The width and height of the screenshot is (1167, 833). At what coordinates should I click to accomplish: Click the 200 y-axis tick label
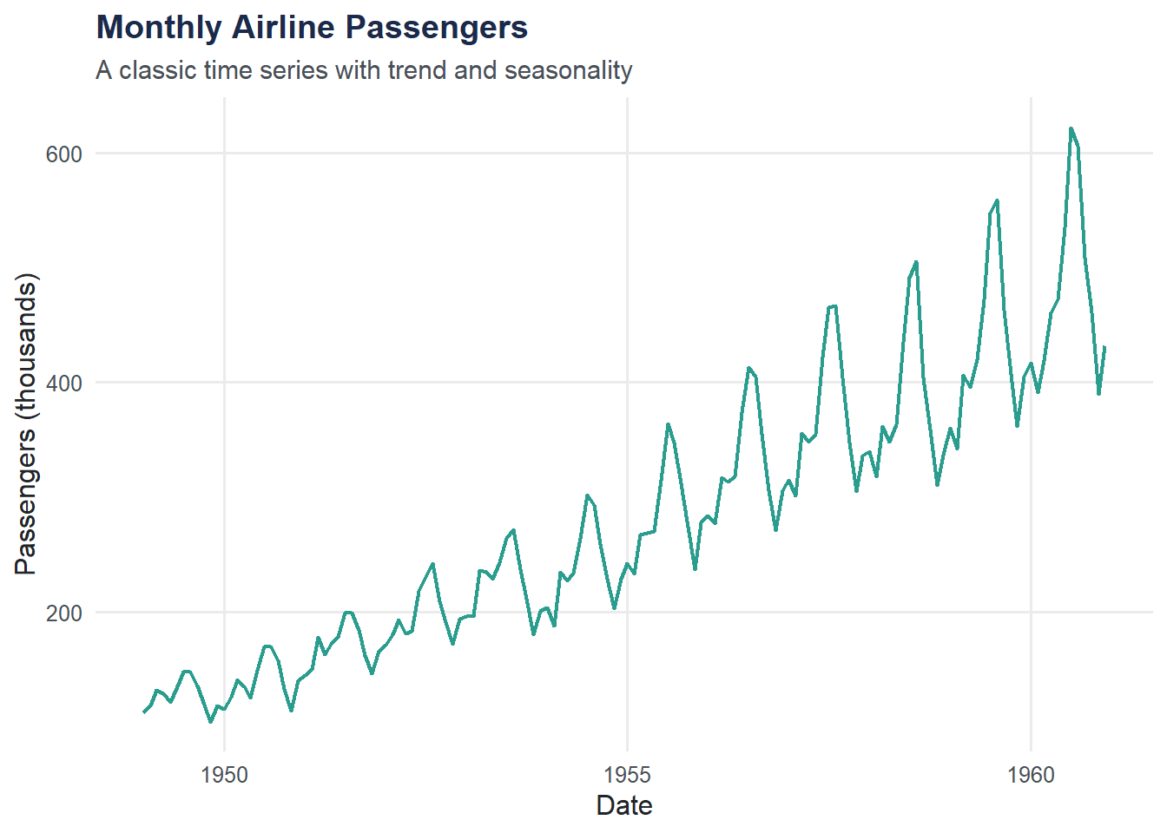coord(64,613)
